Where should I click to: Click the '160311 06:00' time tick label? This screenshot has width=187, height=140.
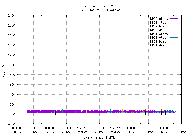pos(115,130)
